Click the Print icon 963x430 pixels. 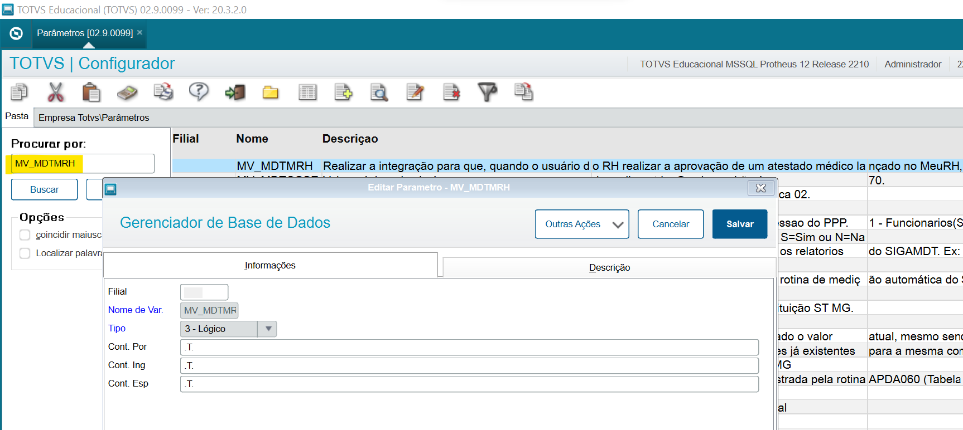163,92
